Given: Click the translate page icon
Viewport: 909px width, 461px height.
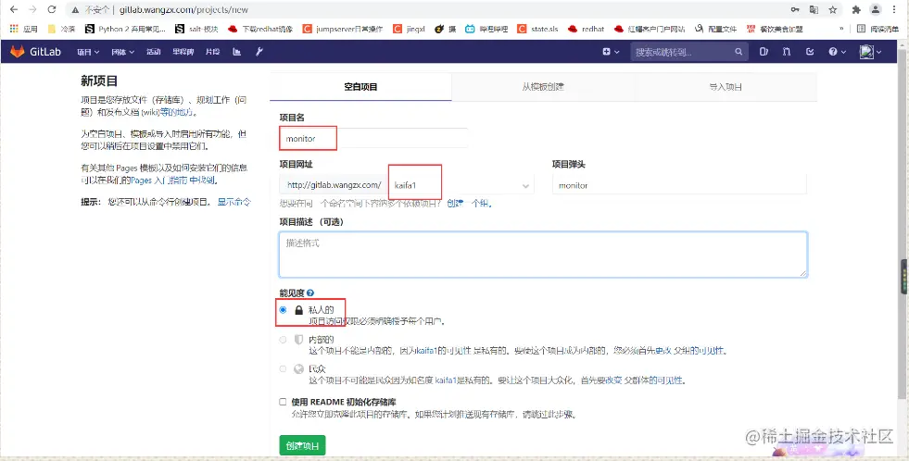Looking at the screenshot, I should [814, 10].
